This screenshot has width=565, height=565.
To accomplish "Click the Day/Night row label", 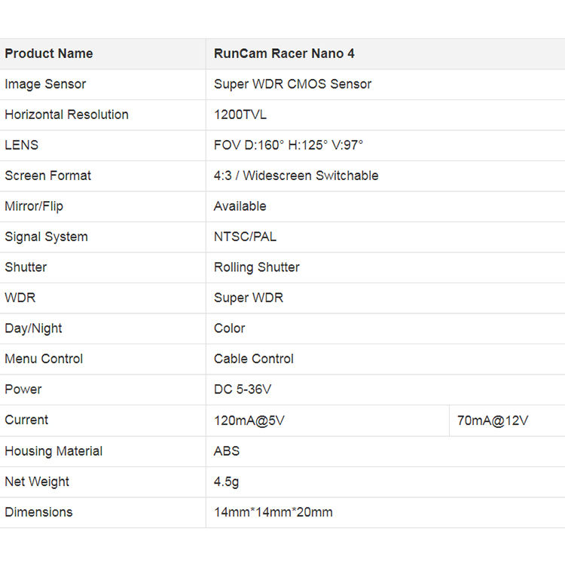I will [33, 328].
